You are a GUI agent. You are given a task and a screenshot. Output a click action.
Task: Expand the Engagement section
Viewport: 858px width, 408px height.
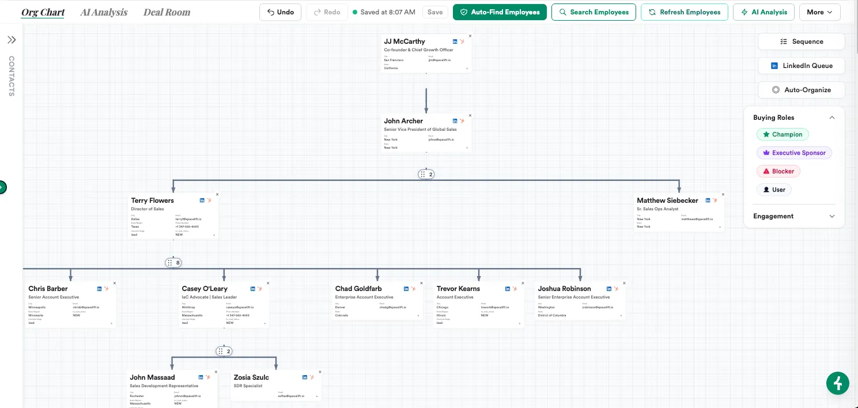click(x=831, y=216)
